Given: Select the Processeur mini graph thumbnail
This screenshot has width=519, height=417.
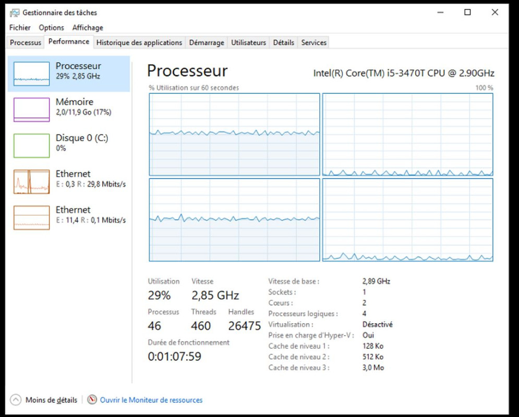Looking at the screenshot, I should pos(31,73).
